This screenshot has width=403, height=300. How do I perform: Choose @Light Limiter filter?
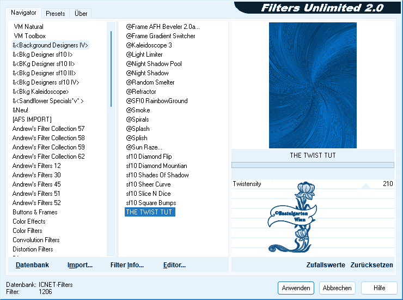click(144, 55)
